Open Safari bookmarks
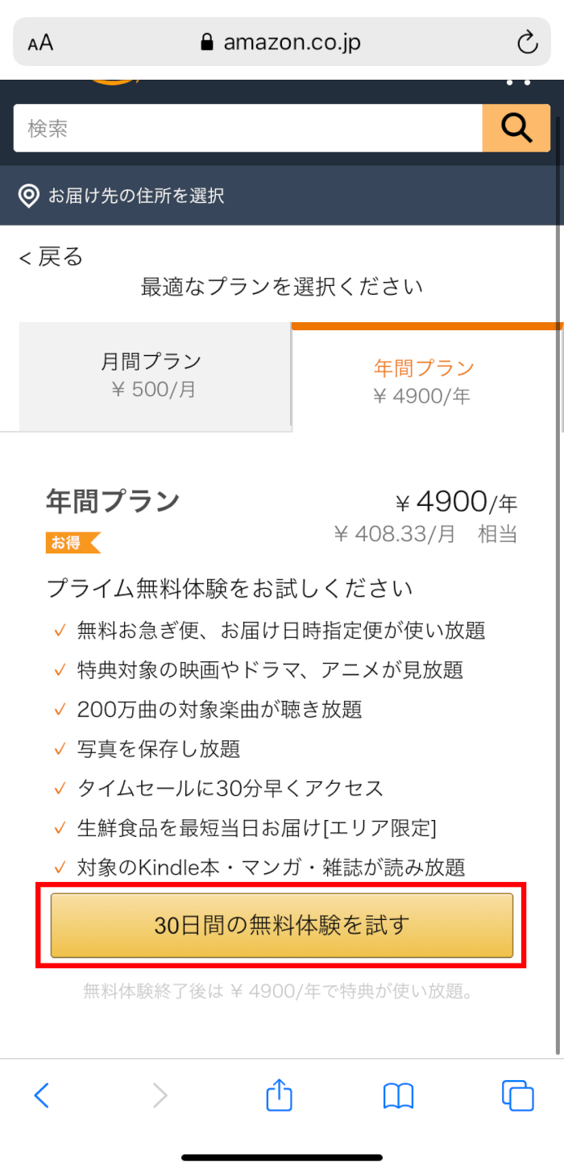The height and width of the screenshot is (1172, 564). (x=398, y=1095)
